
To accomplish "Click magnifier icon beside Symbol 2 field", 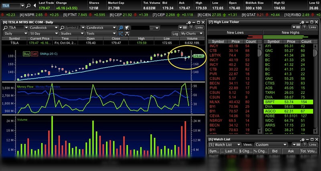I will [x=62, y=28].
